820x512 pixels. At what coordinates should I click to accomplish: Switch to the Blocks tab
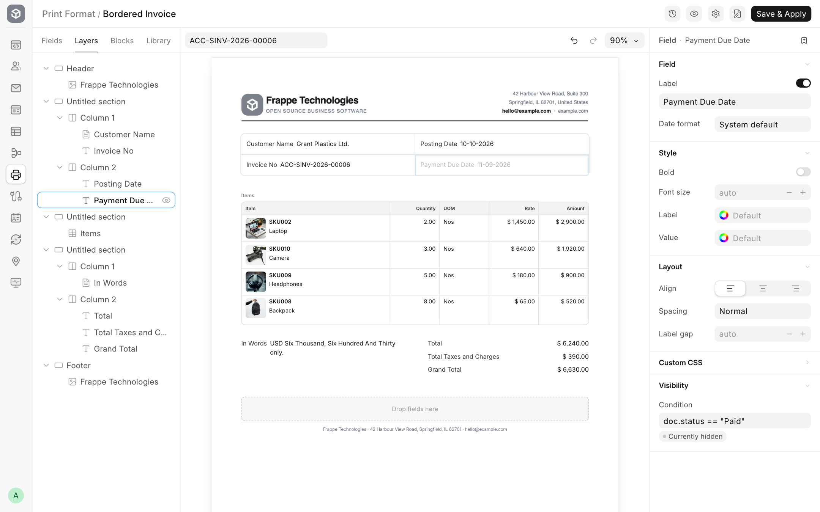(x=122, y=41)
